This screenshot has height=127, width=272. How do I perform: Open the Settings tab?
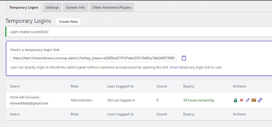52,7
